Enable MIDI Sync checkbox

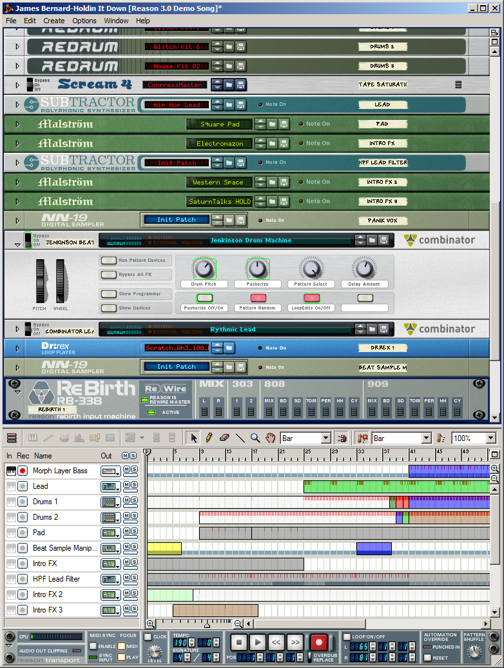[93, 646]
